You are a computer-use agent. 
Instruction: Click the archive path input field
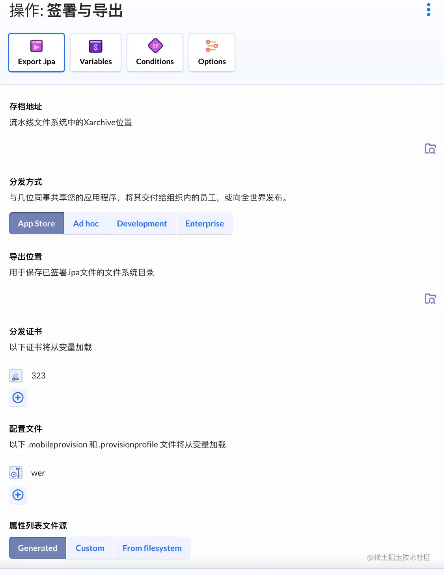point(213,148)
